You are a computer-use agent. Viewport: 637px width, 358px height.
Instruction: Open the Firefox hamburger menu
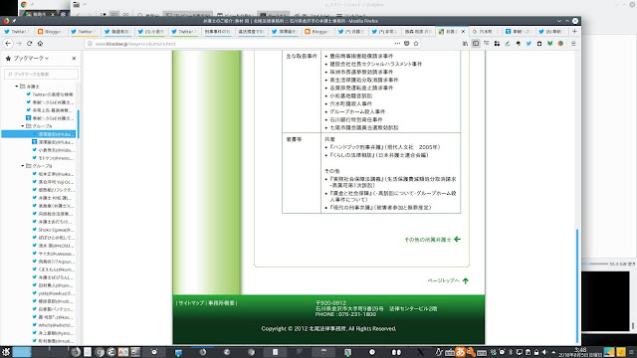[x=573, y=44]
